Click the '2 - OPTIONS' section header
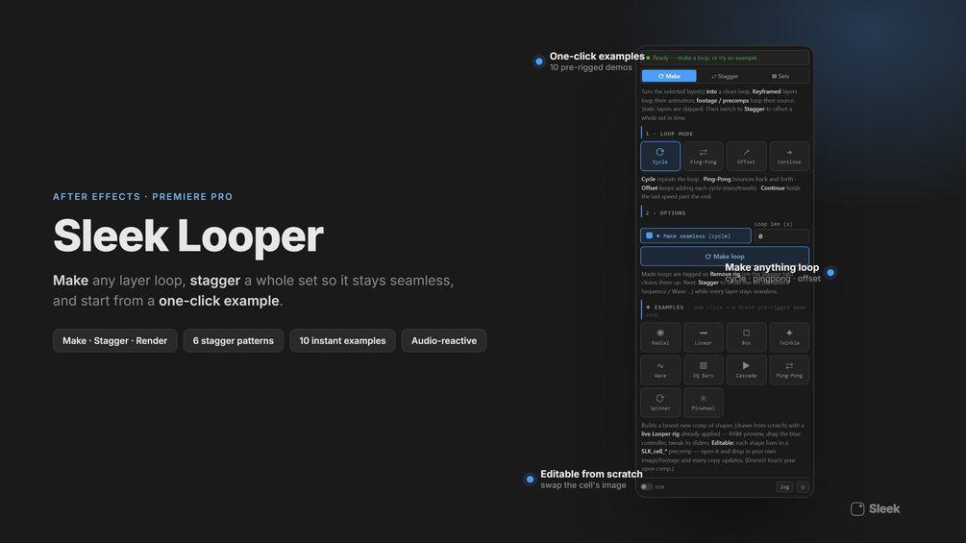Viewport: 966px width, 543px height. tap(665, 213)
